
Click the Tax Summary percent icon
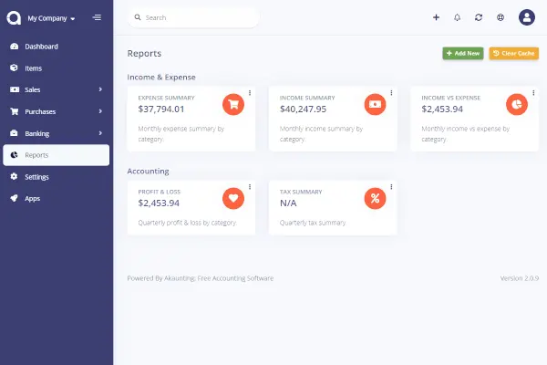coord(375,197)
